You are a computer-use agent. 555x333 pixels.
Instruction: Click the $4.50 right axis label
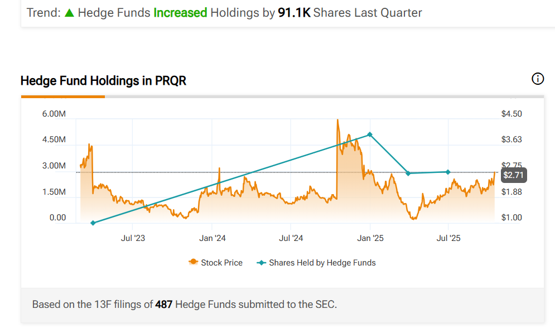(x=511, y=114)
